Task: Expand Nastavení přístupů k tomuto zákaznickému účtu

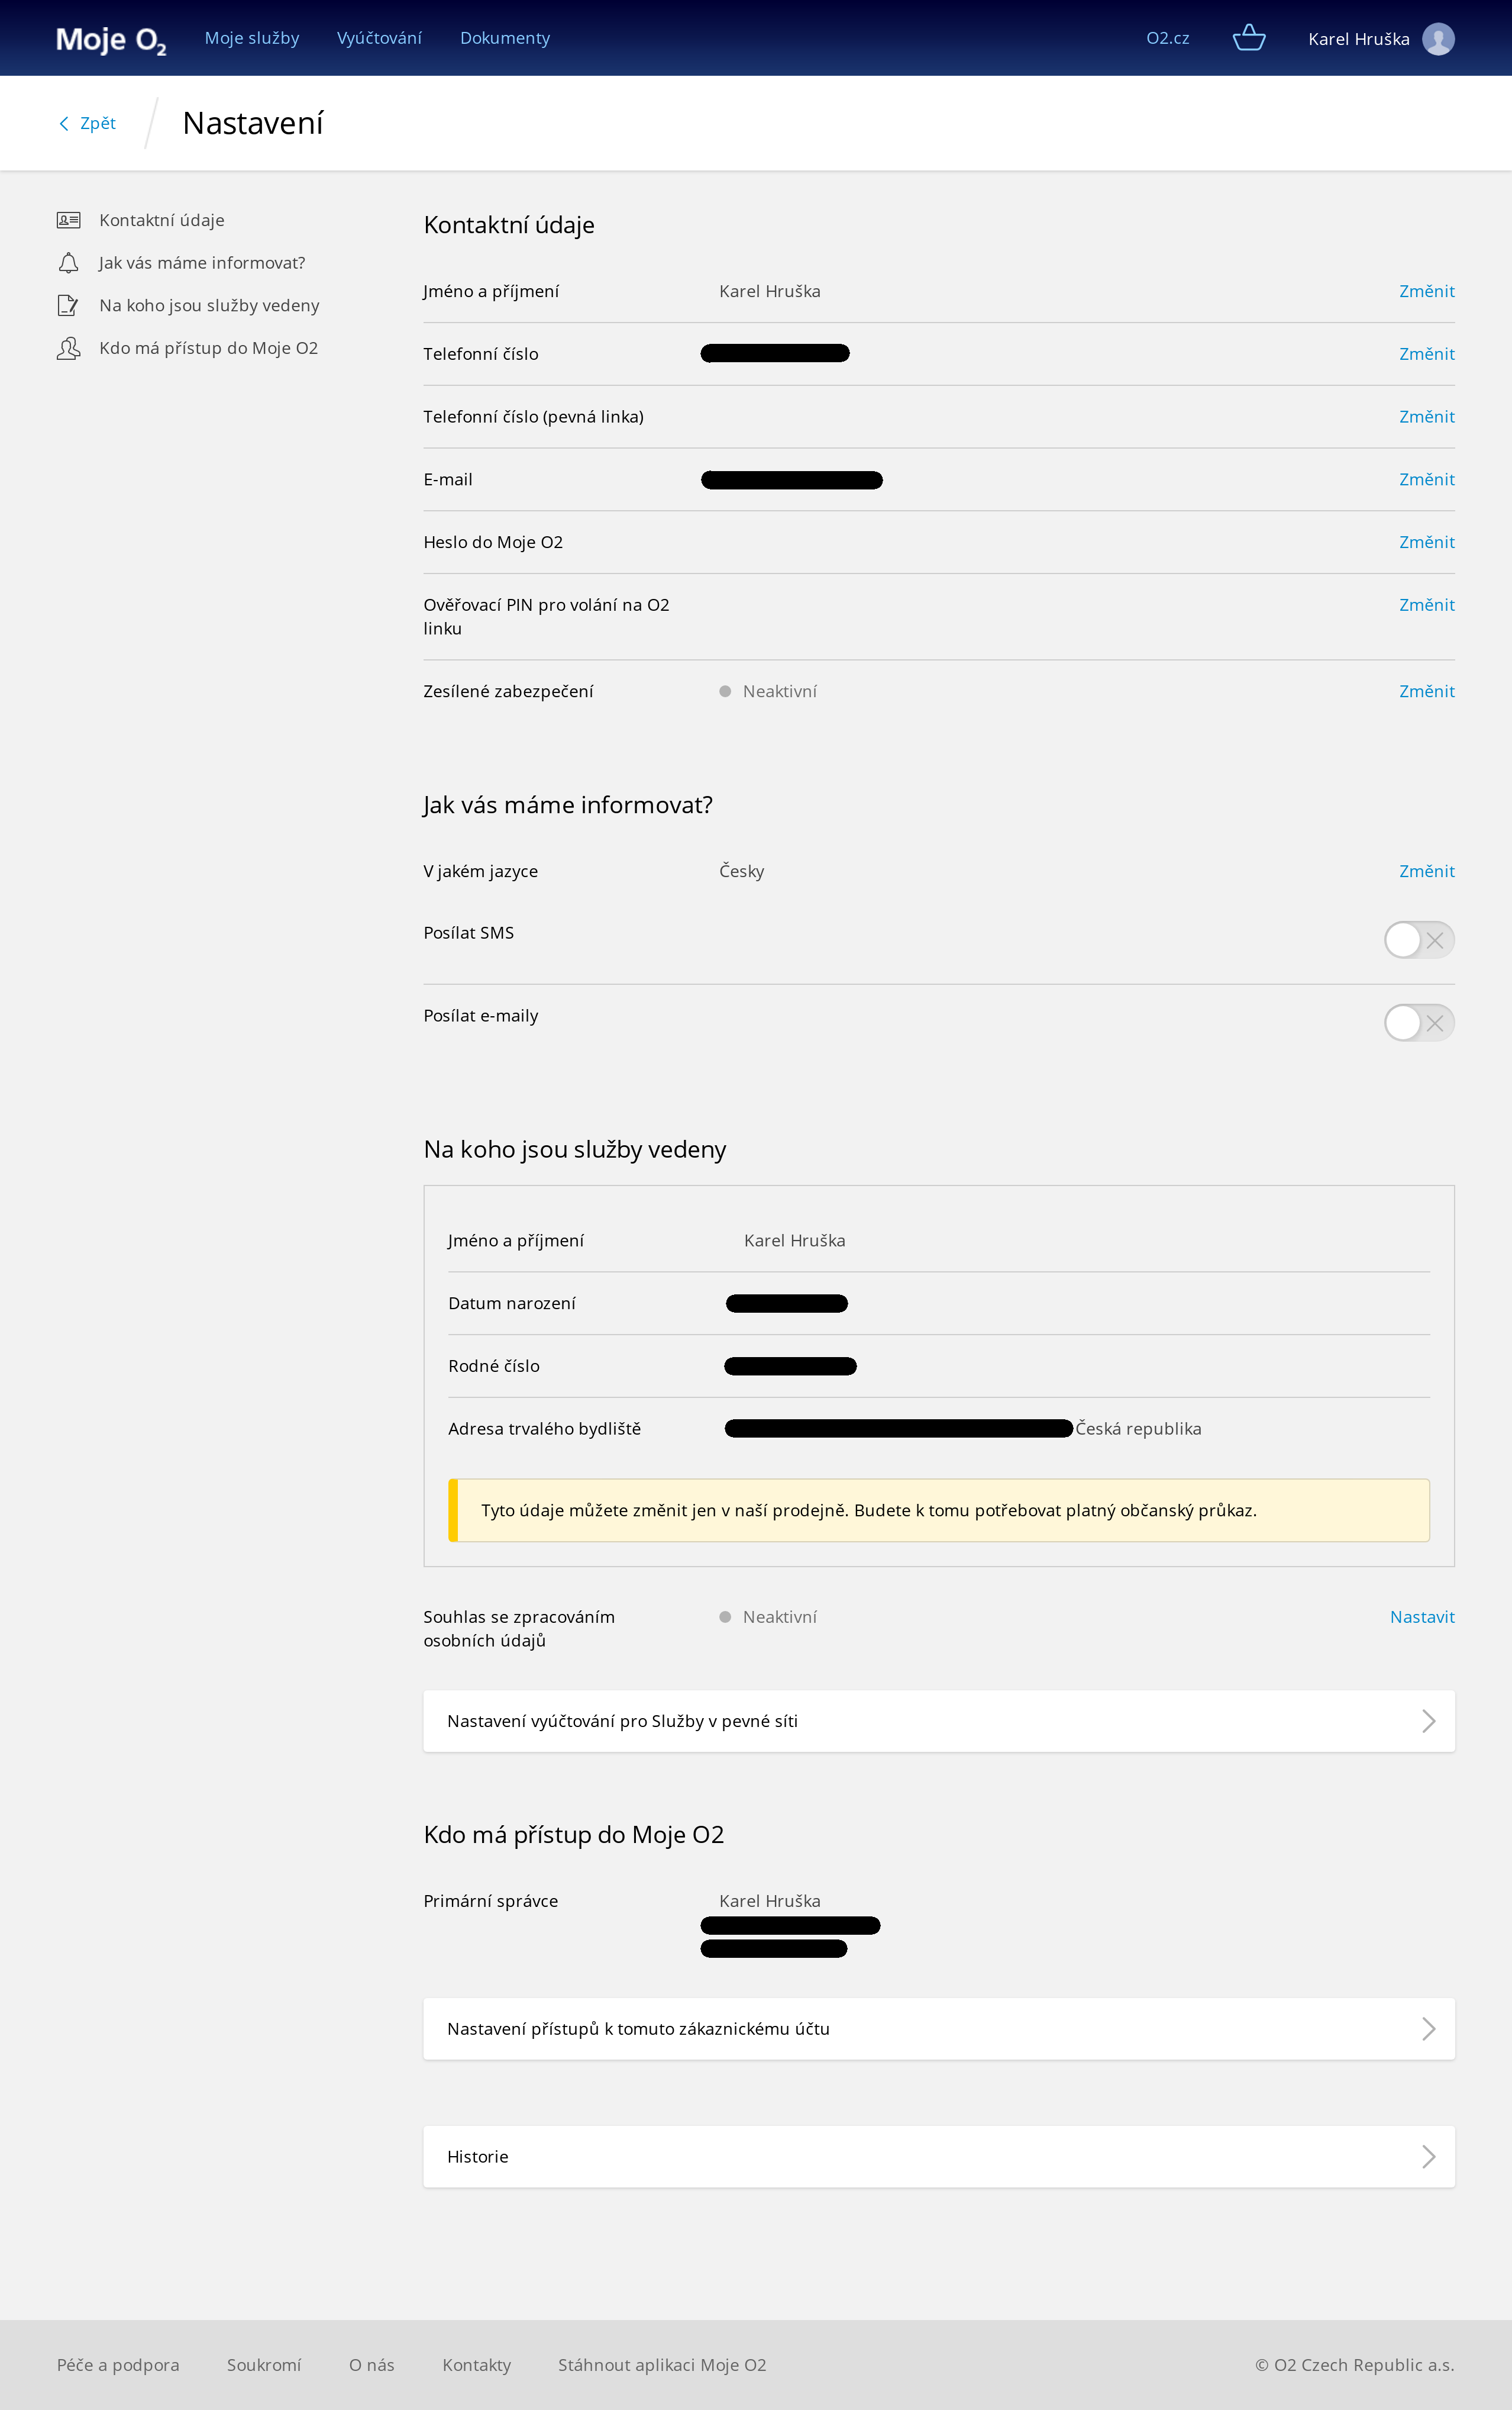Action: 938,2029
